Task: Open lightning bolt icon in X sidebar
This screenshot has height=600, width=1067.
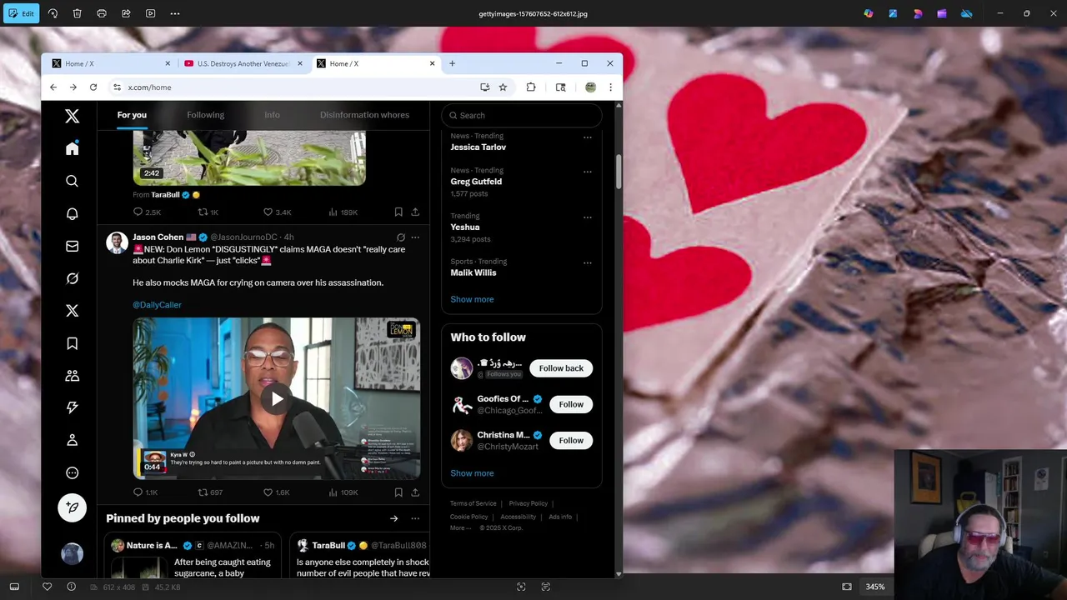Action: 73,407
